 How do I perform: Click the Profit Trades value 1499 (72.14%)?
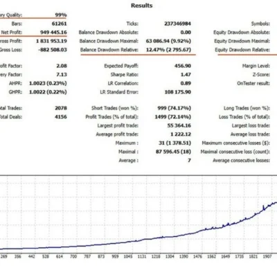click(173, 117)
